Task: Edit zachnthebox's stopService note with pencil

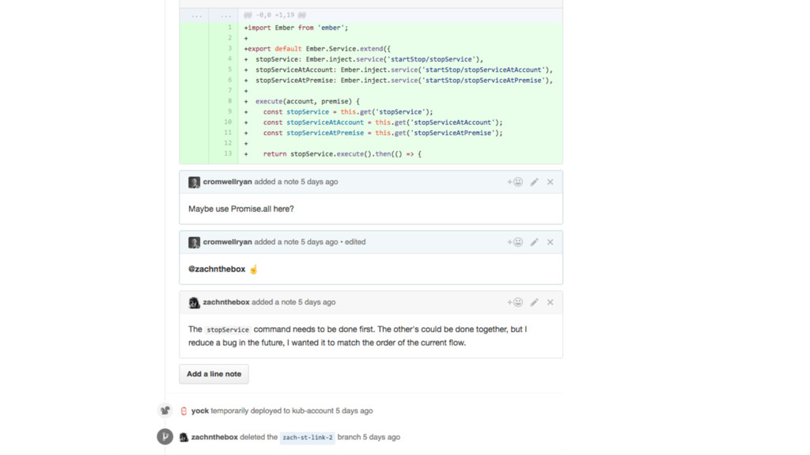Action: [x=535, y=302]
